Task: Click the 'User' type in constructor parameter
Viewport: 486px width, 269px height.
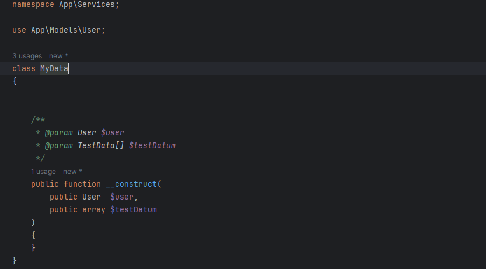Action: click(x=92, y=197)
